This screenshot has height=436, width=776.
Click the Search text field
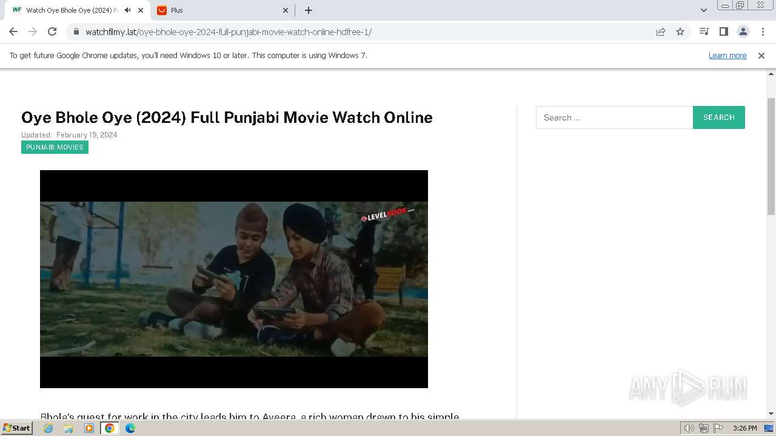click(x=614, y=117)
